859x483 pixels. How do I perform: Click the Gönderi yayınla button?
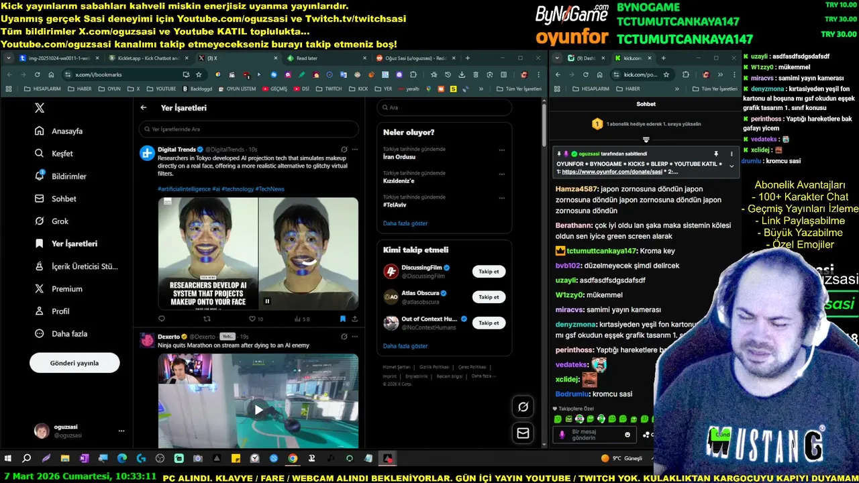[74, 363]
